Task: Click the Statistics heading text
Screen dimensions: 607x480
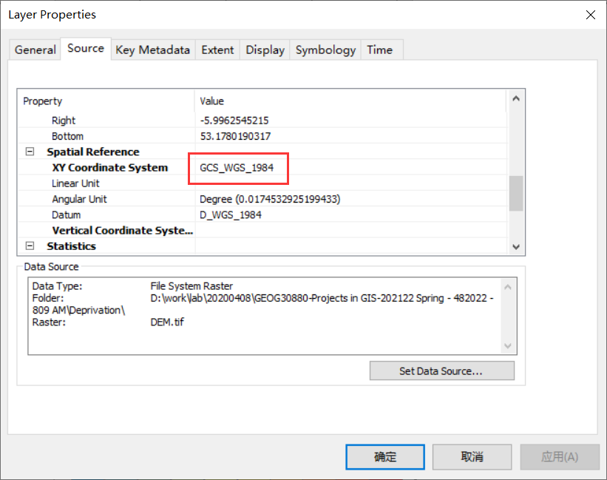Action: pos(71,246)
